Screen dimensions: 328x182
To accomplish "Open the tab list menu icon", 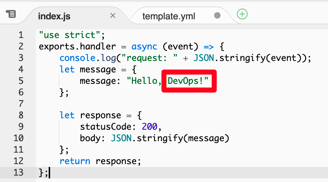I will (x=11, y=14).
